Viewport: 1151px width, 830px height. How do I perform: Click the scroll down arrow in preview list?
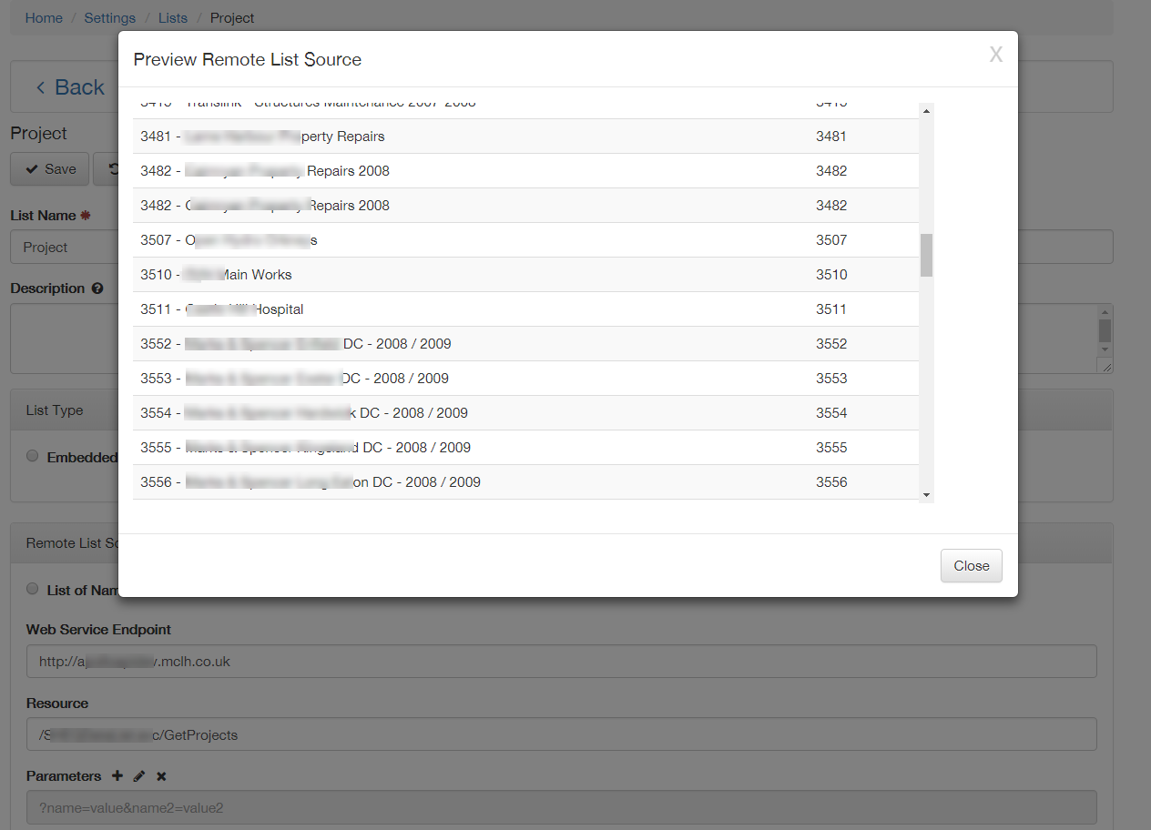[x=926, y=495]
